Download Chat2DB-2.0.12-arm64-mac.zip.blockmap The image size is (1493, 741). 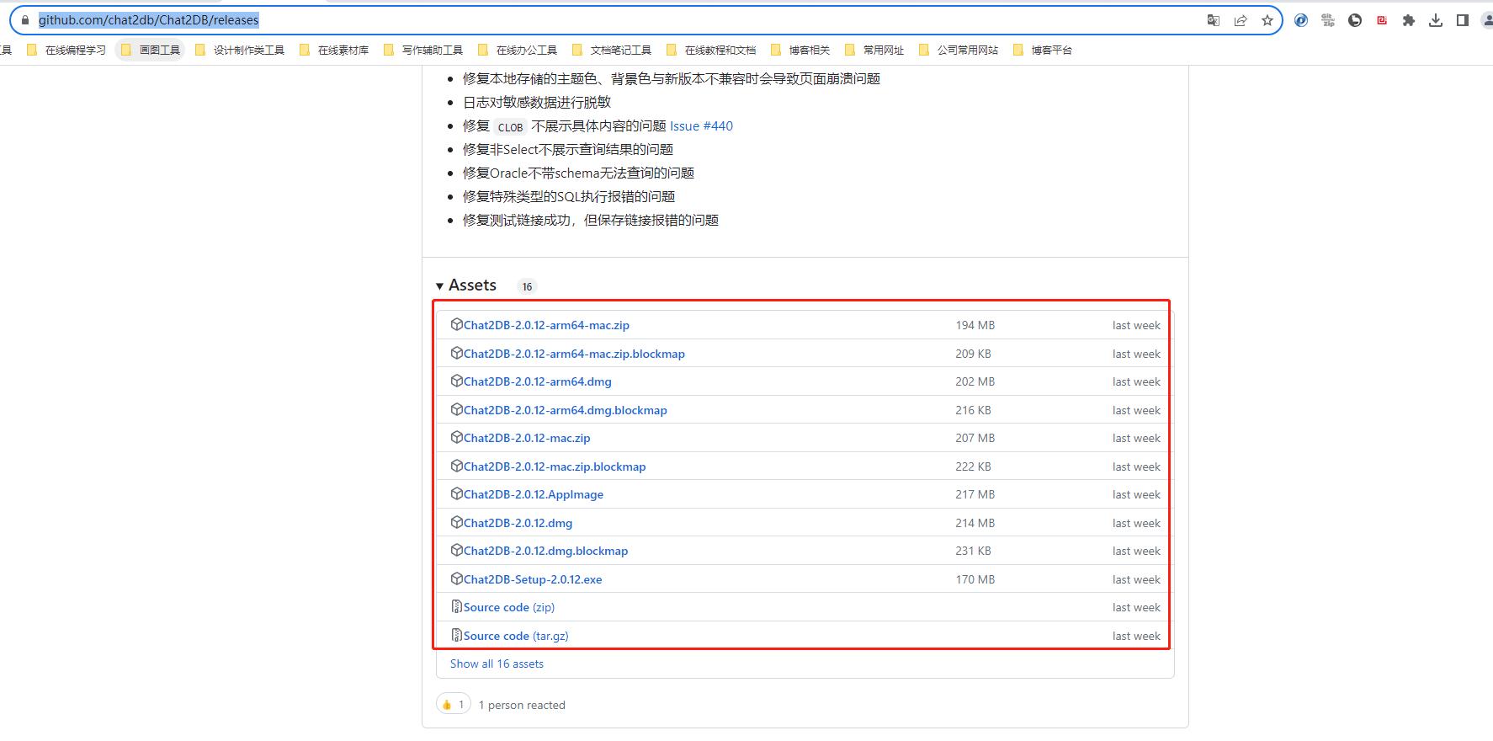[574, 354]
